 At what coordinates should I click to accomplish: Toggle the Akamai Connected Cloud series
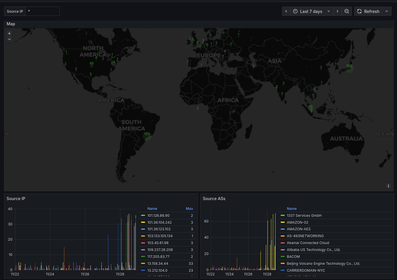[308, 243]
